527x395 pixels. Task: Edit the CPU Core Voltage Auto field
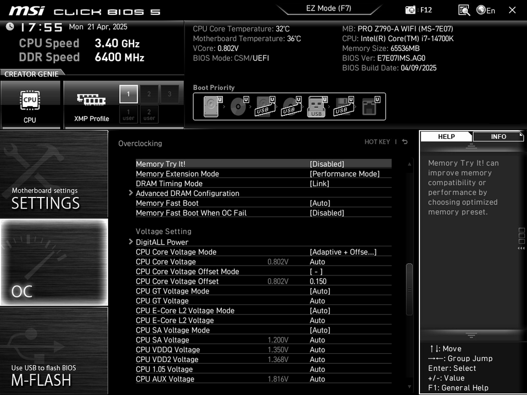coord(317,262)
